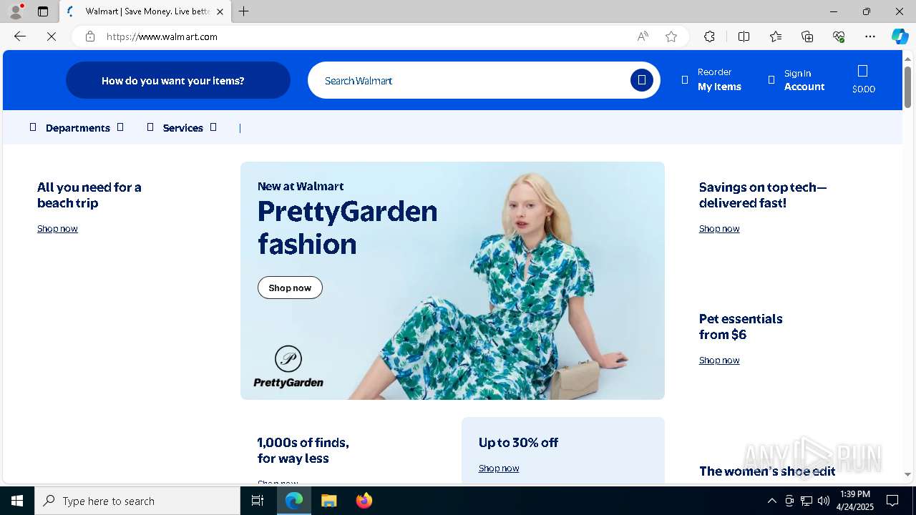This screenshot has height=515, width=916.
Task: Click Shop now under Up to 30% off
Action: click(x=499, y=468)
